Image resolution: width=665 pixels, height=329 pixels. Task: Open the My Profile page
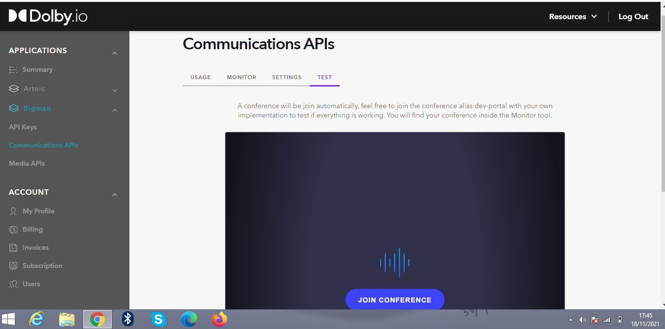coord(38,211)
